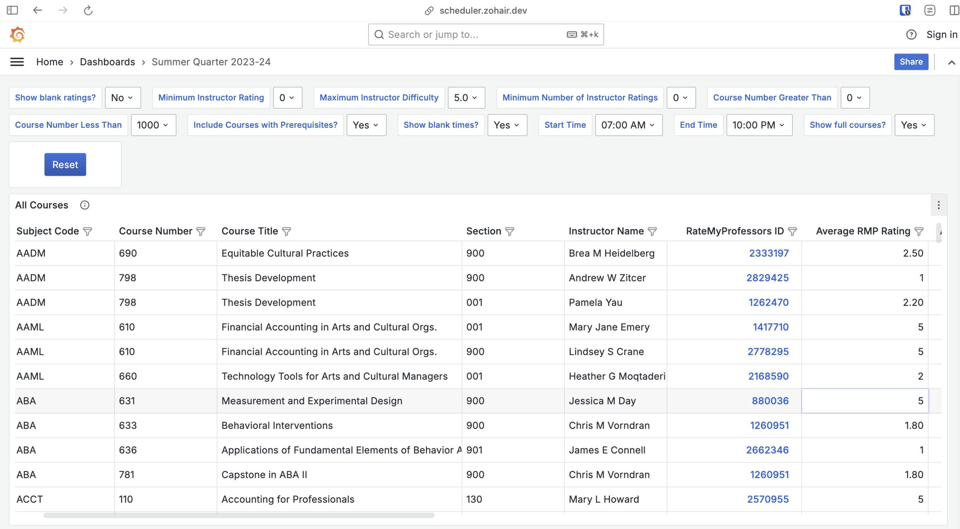960x529 pixels.
Task: Open the Show blank ratings dropdown
Action: tap(122, 98)
